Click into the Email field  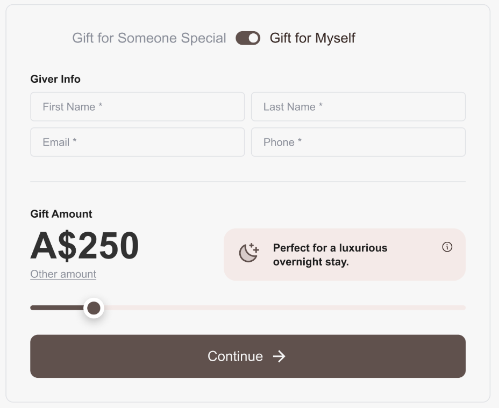point(138,142)
